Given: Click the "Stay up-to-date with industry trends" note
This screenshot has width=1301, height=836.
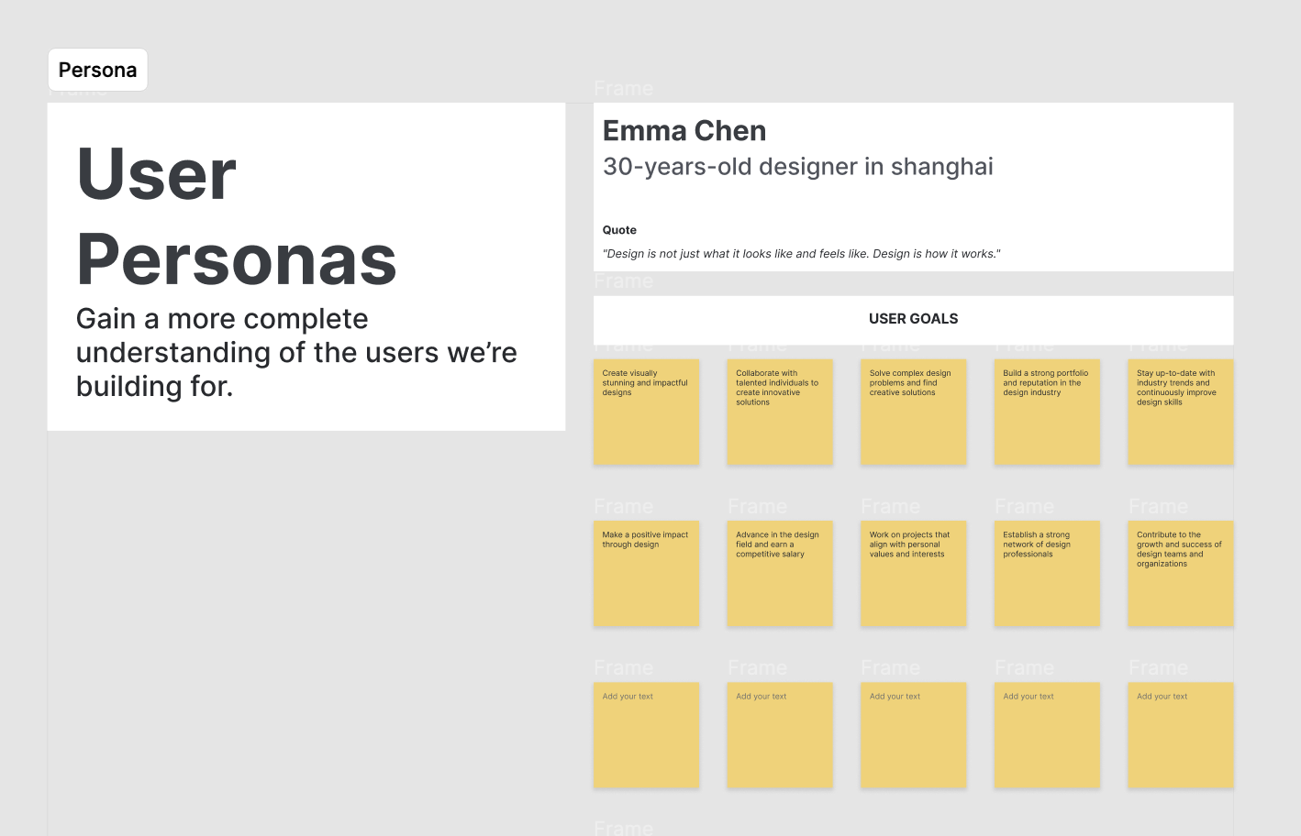Looking at the screenshot, I should [x=1180, y=412].
